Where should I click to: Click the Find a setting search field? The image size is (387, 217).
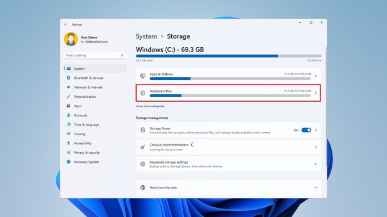click(95, 56)
